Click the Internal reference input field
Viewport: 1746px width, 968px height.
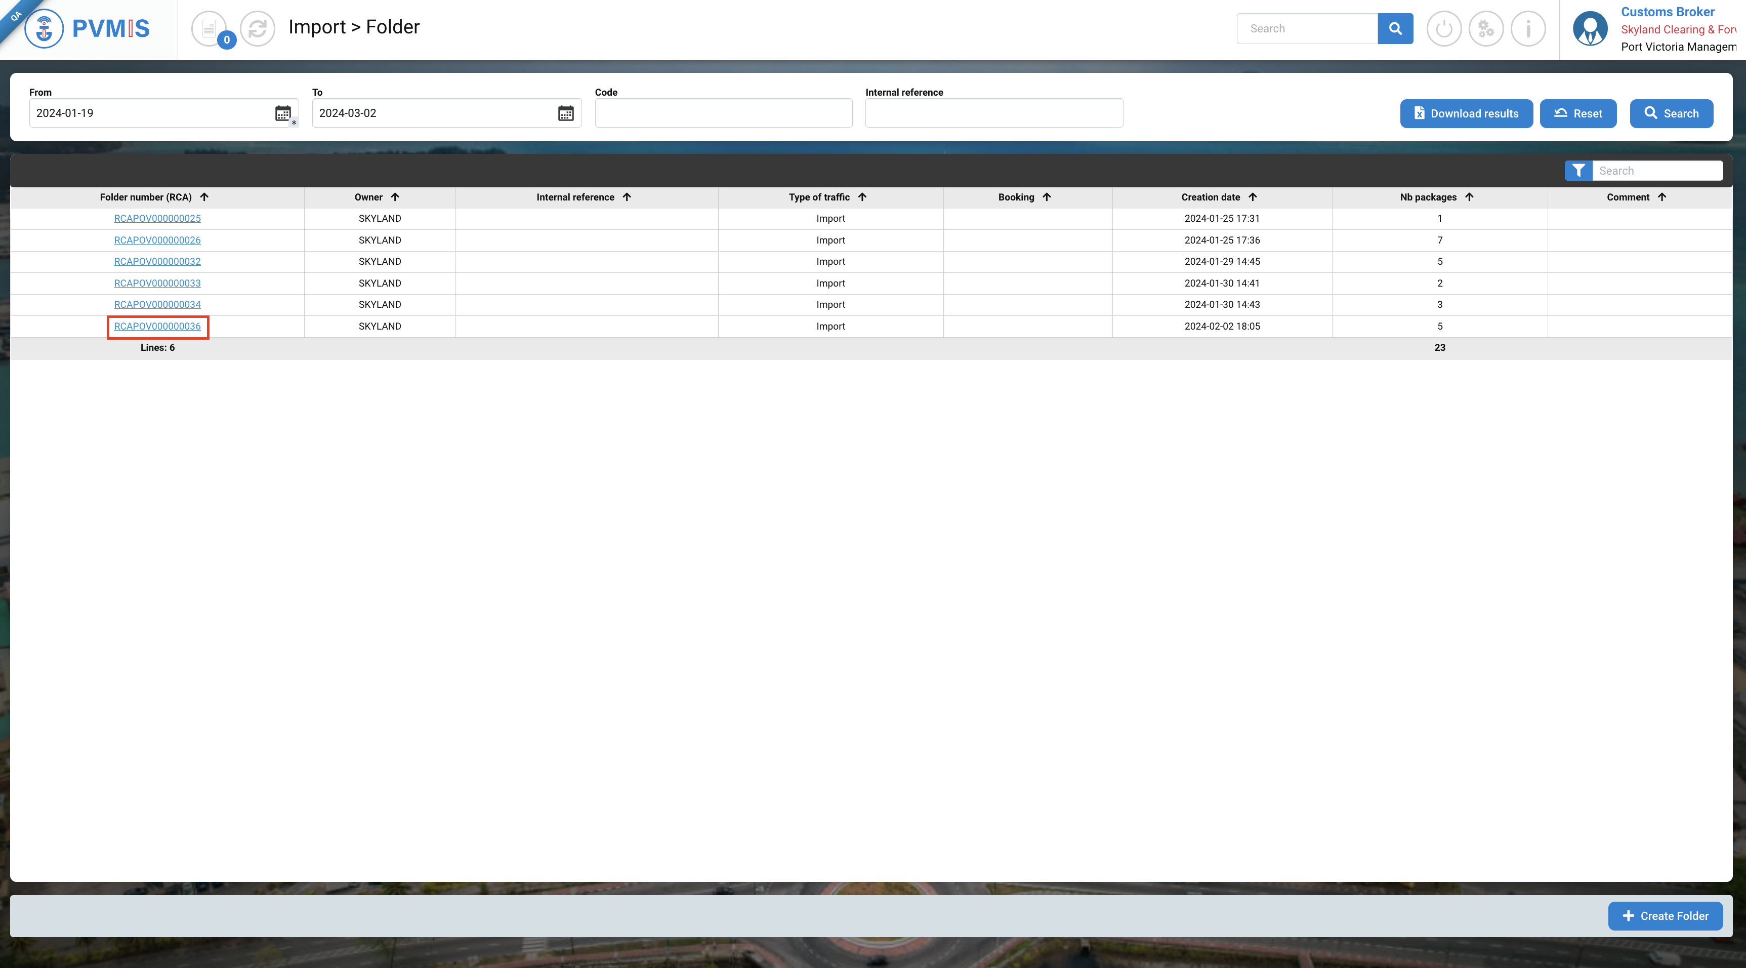(993, 113)
